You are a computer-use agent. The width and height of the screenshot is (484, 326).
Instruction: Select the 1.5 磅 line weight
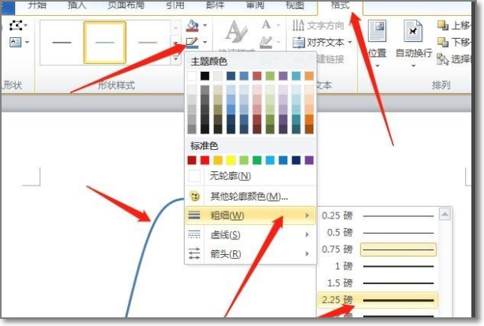point(378,283)
